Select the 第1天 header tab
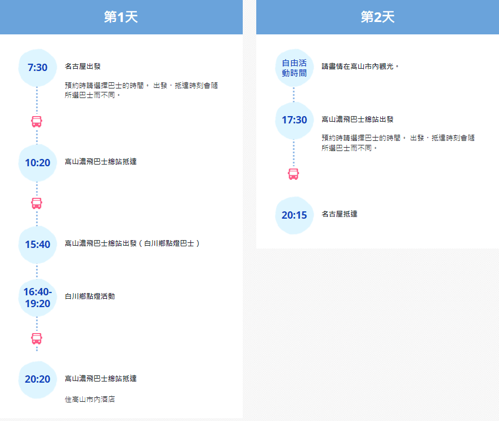The width and height of the screenshot is (499, 421). (121, 17)
